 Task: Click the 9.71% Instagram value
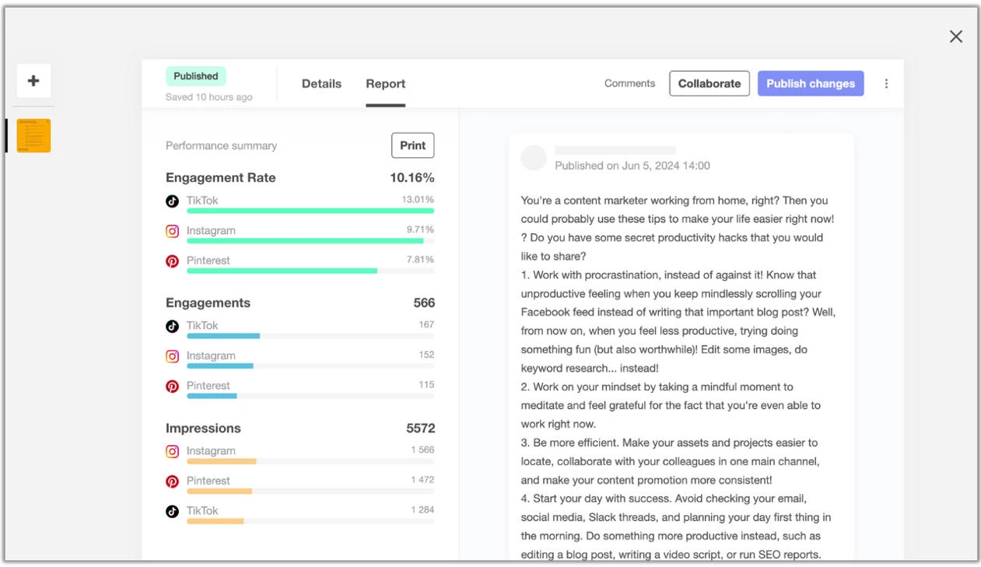(420, 229)
